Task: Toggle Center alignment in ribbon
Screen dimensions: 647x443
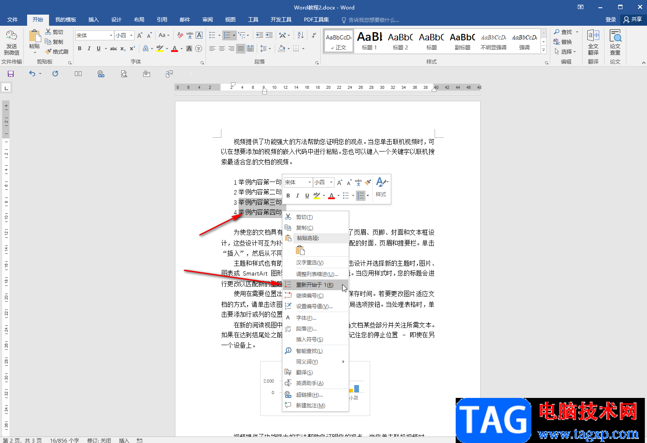Action: coord(222,49)
